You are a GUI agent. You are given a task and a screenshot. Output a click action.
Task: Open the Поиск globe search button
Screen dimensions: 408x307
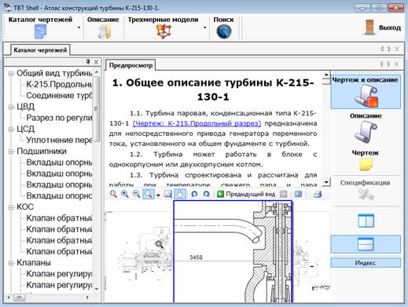click(223, 27)
